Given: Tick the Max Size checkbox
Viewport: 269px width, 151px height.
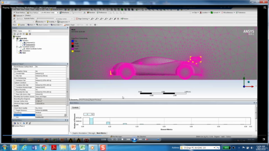Looking at the screenshot, I should coord(15,76).
